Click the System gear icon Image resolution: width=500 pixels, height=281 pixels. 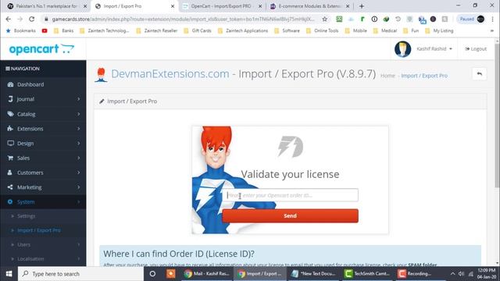10,201
